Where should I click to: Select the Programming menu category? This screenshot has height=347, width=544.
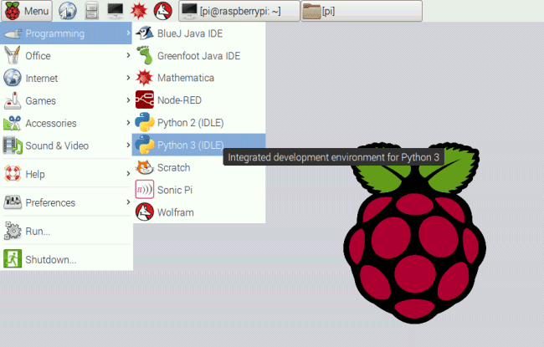coord(66,33)
